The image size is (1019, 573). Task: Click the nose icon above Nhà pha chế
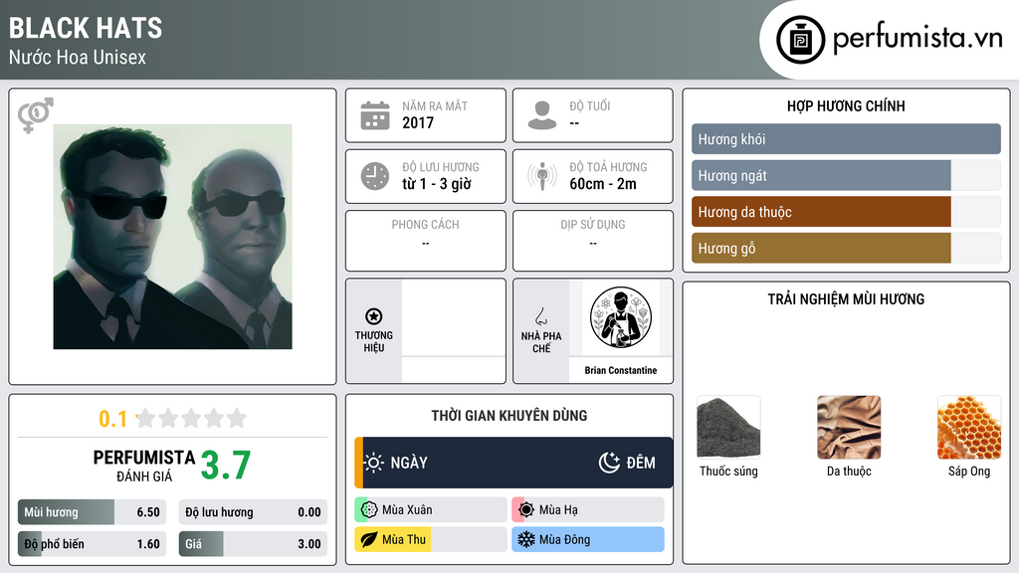pos(540,316)
